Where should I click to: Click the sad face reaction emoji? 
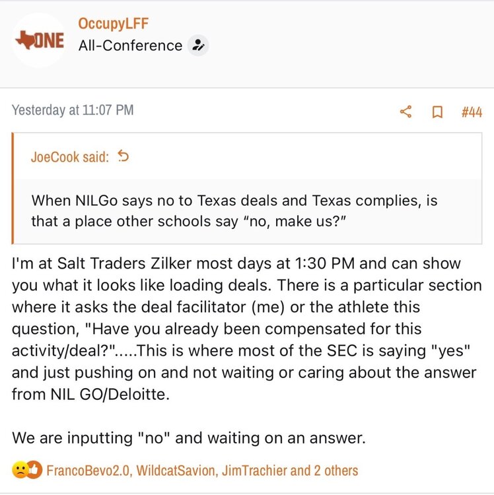[20, 470]
